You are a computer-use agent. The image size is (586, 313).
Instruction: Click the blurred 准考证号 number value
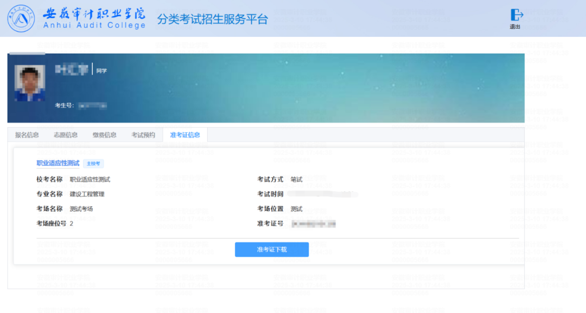click(313, 224)
